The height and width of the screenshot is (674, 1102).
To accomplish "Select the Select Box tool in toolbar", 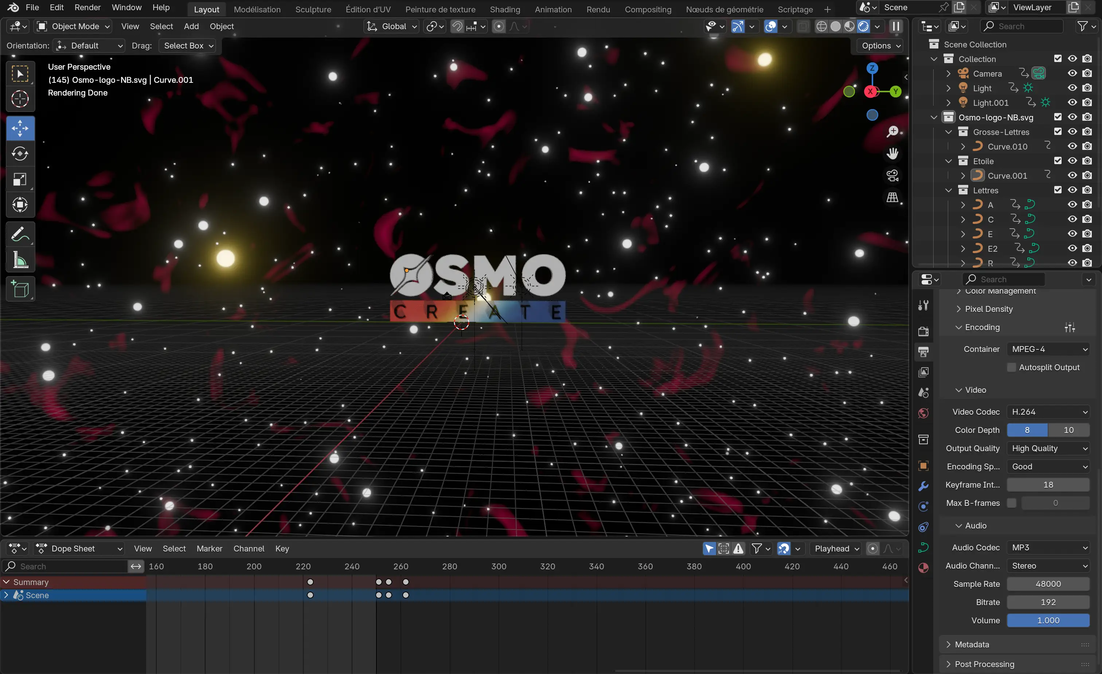I will tap(20, 73).
